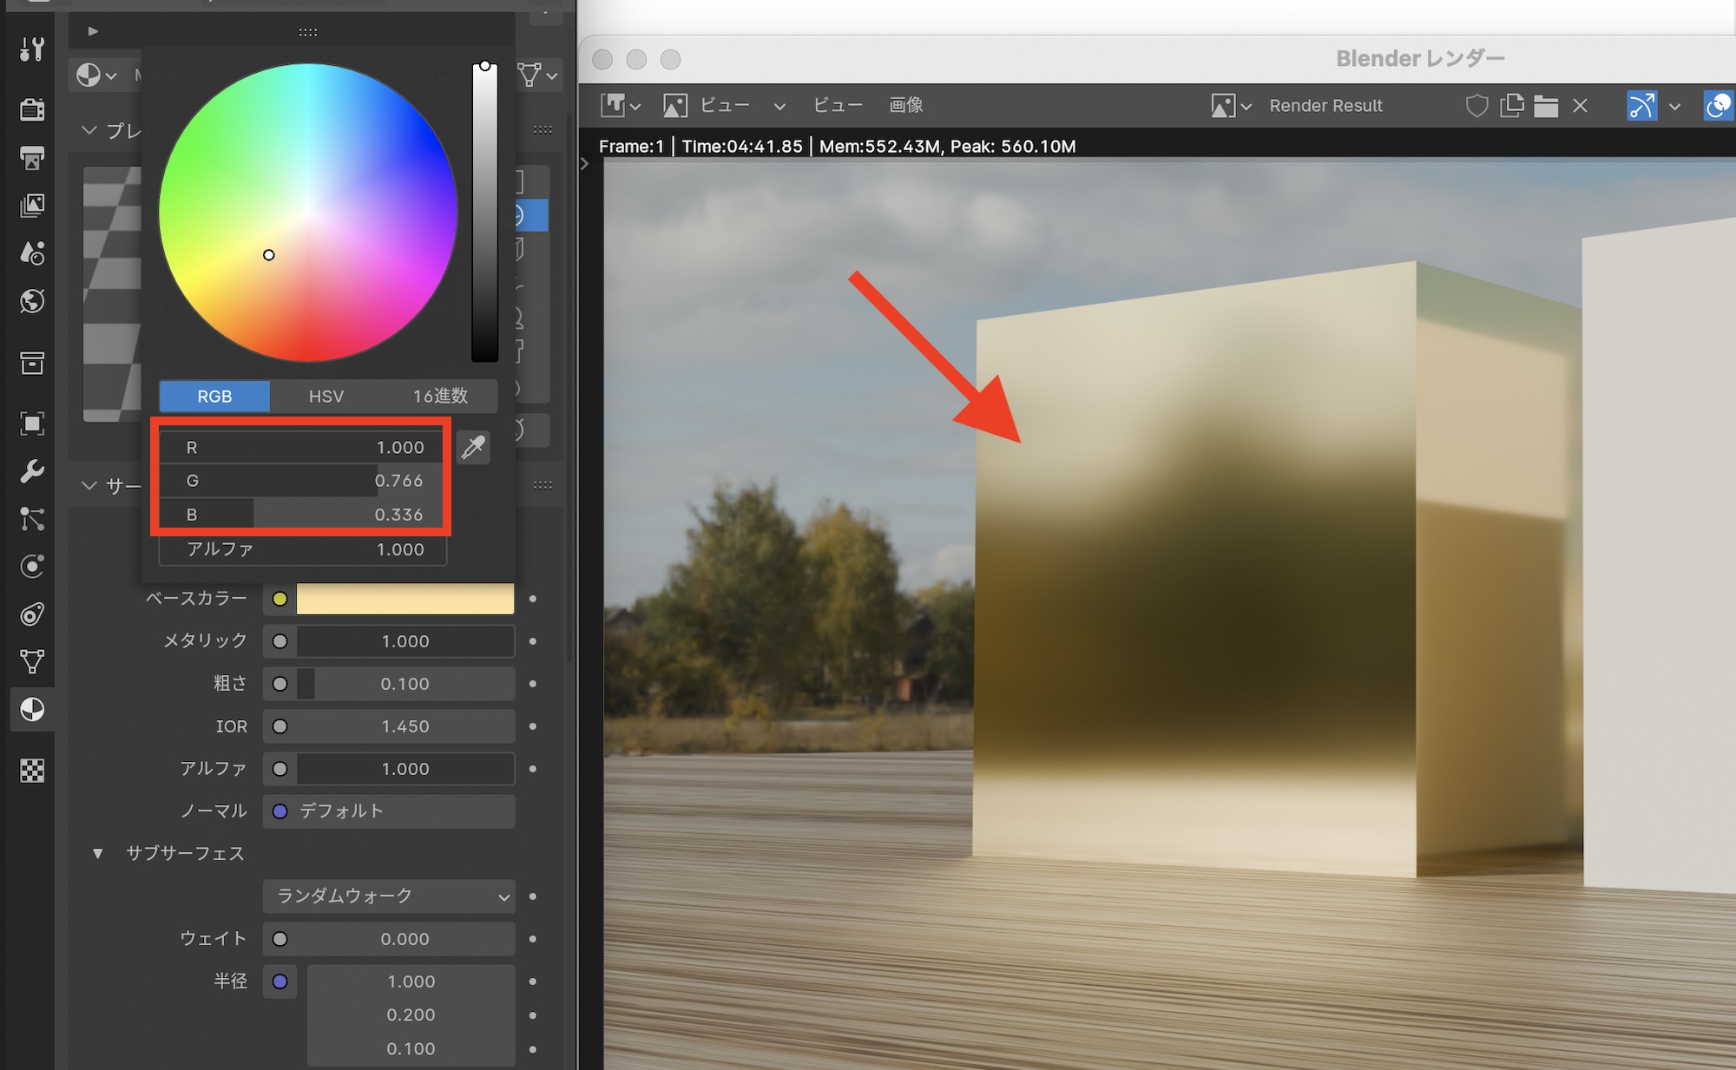Open the image editor type dropdown
Image resolution: width=1736 pixels, height=1070 pixels.
620,106
